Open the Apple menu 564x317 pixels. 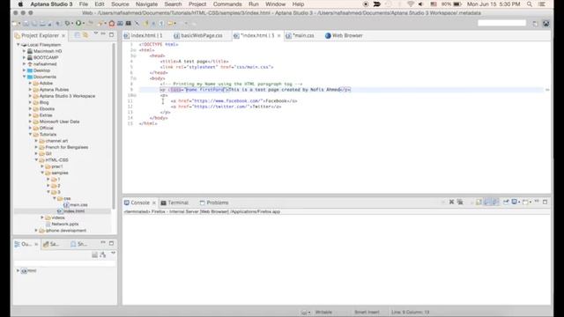[x=20, y=4]
